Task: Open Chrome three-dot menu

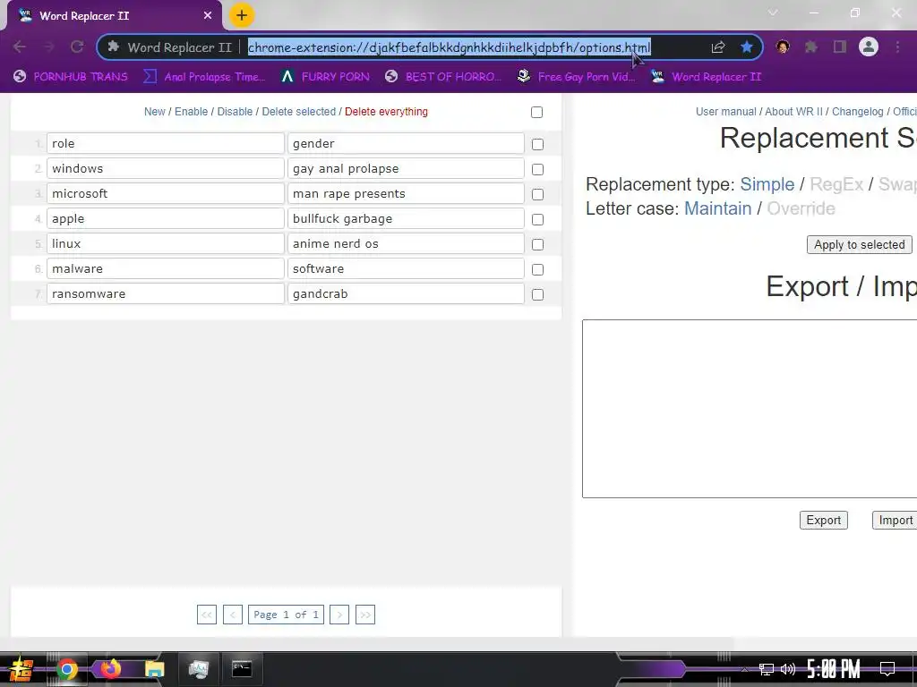Action: 897,47
